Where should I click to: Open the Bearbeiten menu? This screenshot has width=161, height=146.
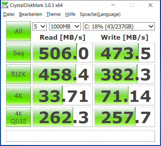coord(31,14)
